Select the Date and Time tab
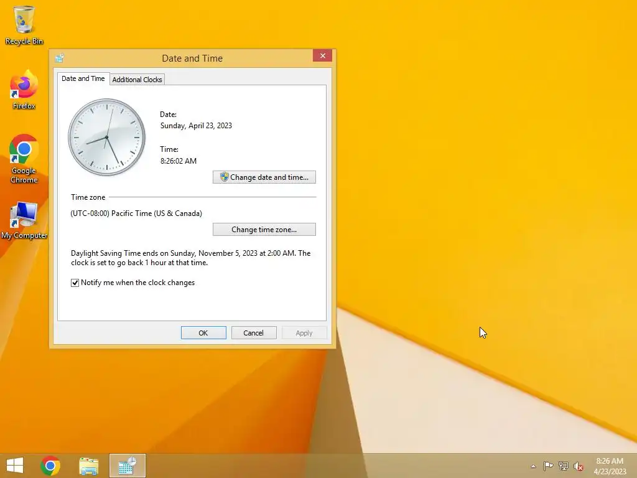Viewport: 637px width, 478px height. (83, 78)
